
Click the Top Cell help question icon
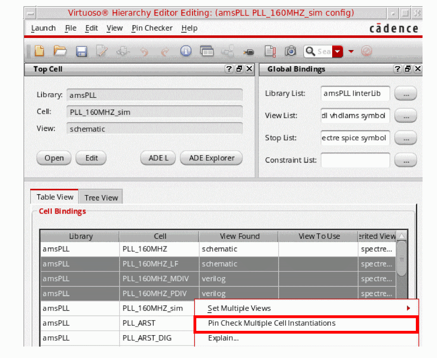tap(229, 69)
